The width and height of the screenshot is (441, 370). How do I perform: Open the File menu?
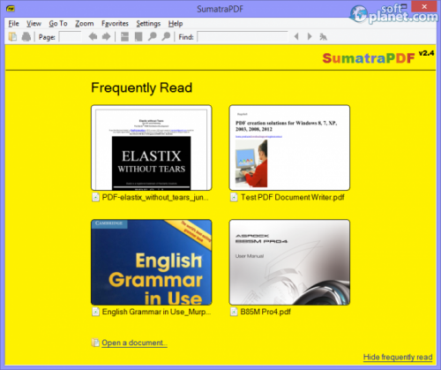pos(13,24)
